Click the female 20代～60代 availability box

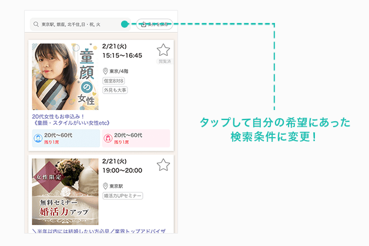tap(136, 138)
